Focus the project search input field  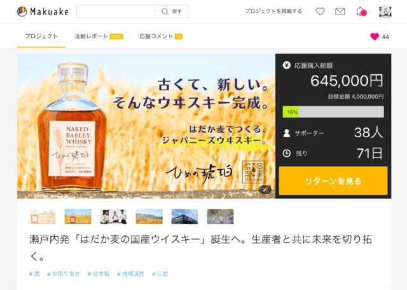click(116, 11)
